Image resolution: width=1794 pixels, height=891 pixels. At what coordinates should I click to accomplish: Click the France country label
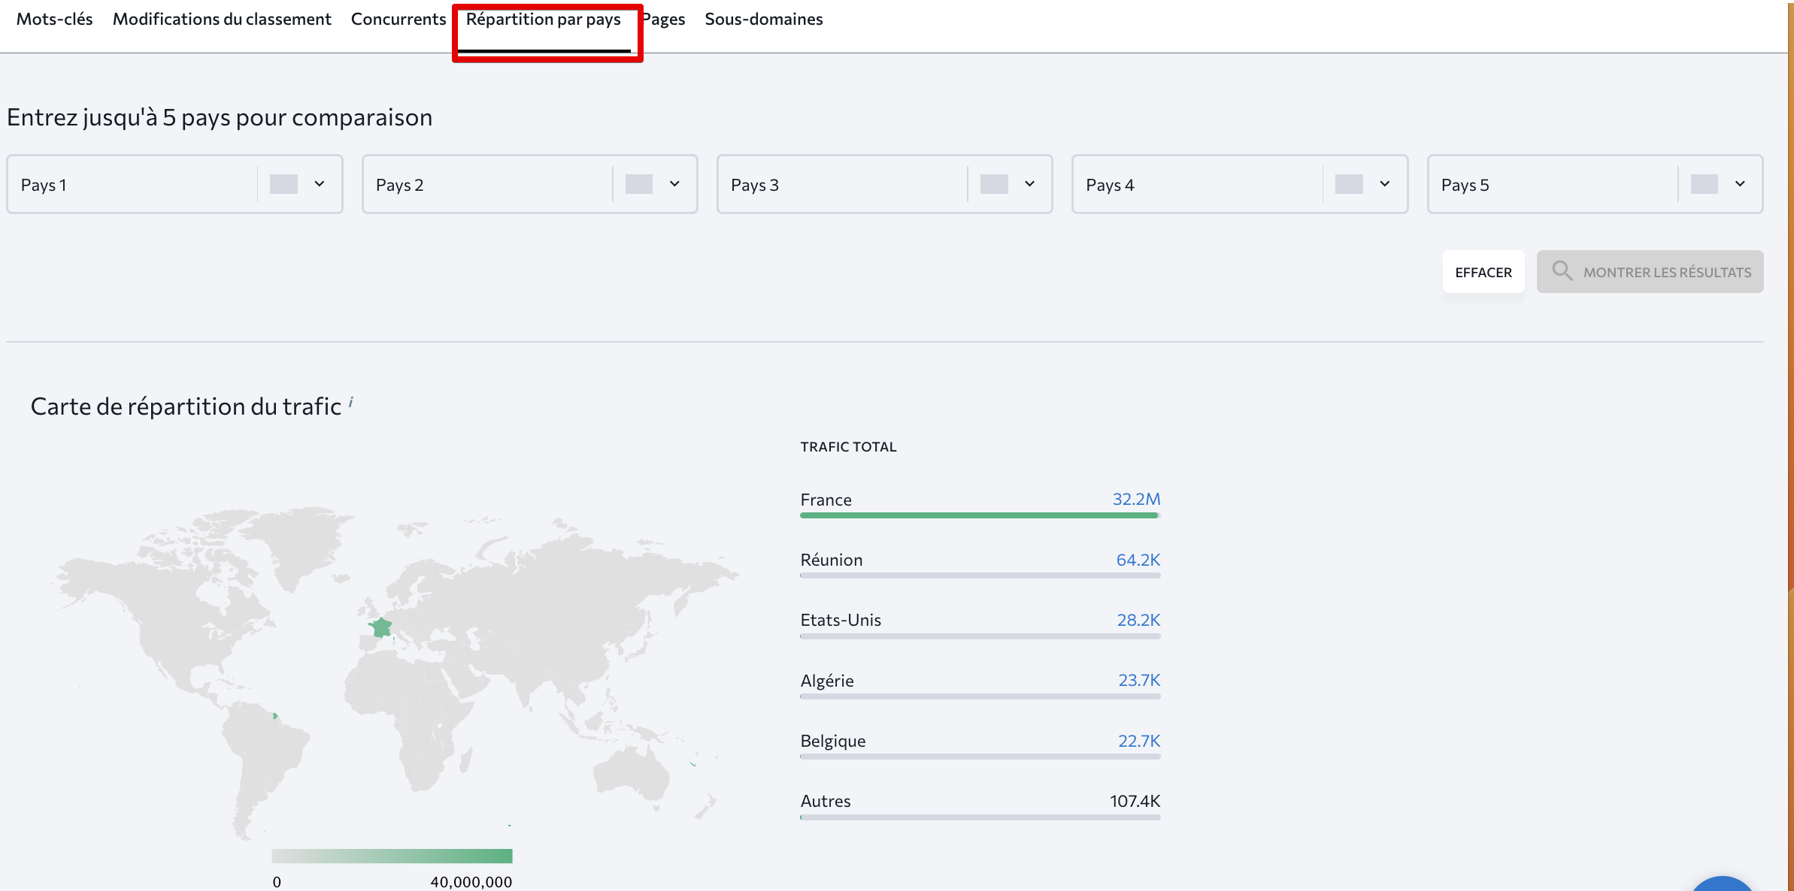826,500
